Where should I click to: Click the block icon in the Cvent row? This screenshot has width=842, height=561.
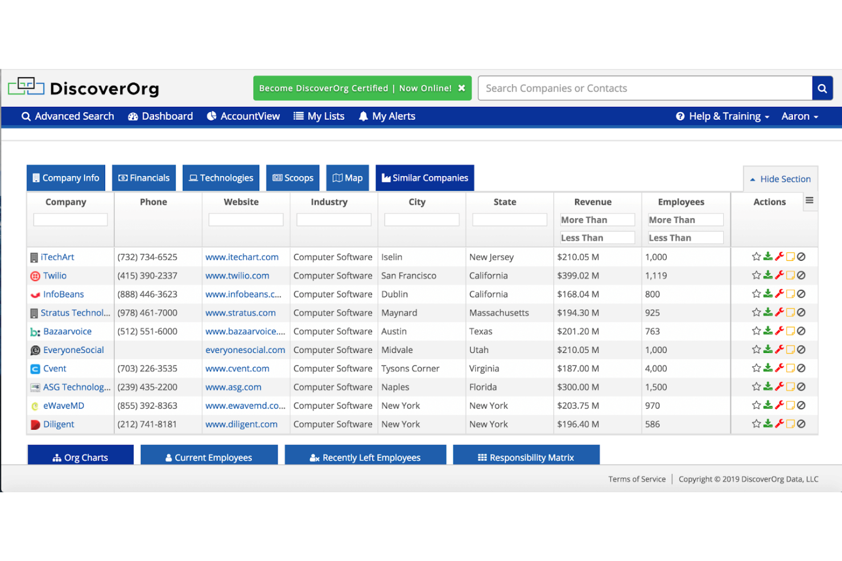pyautogui.click(x=801, y=368)
